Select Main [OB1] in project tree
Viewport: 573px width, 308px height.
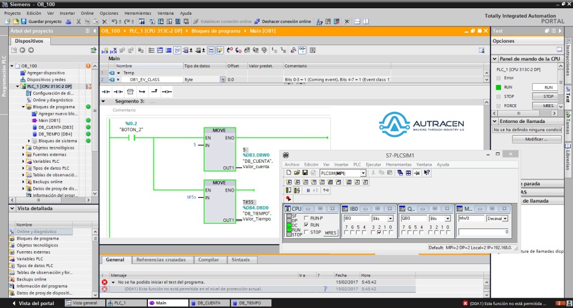click(x=49, y=121)
